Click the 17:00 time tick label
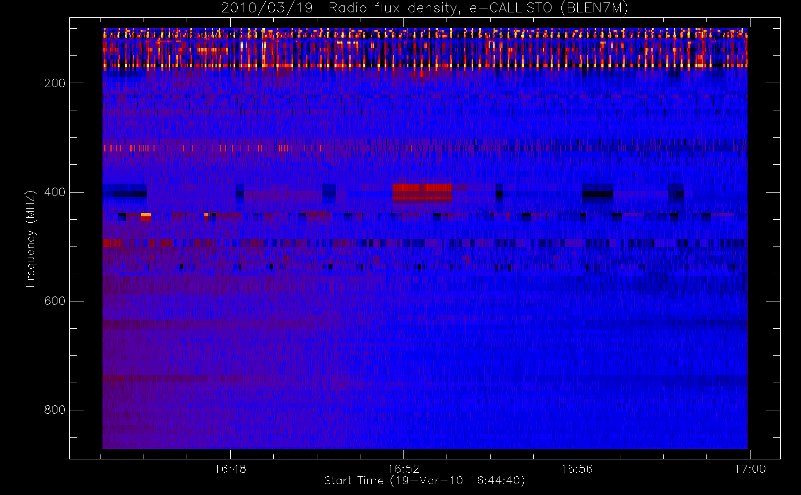Image resolution: width=801 pixels, height=495 pixels. point(750,469)
